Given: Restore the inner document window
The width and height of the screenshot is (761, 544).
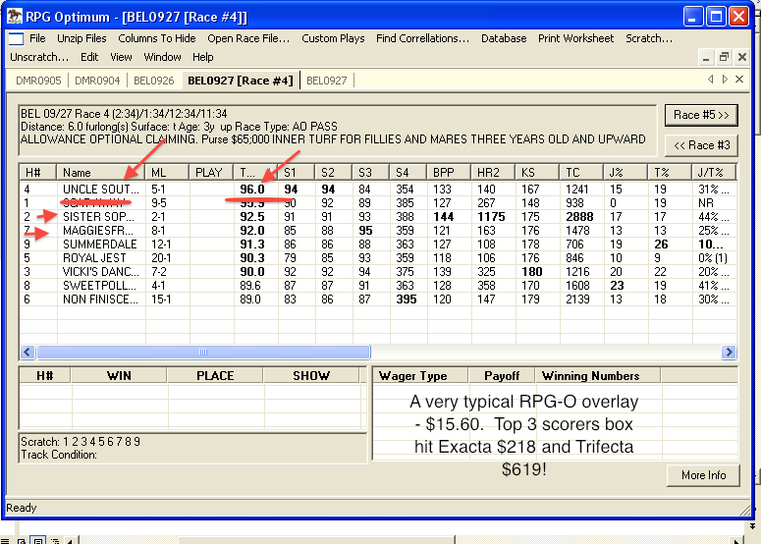Looking at the screenshot, I should pos(724,58).
